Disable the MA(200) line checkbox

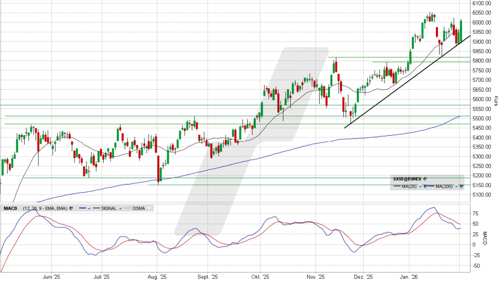click(457, 187)
